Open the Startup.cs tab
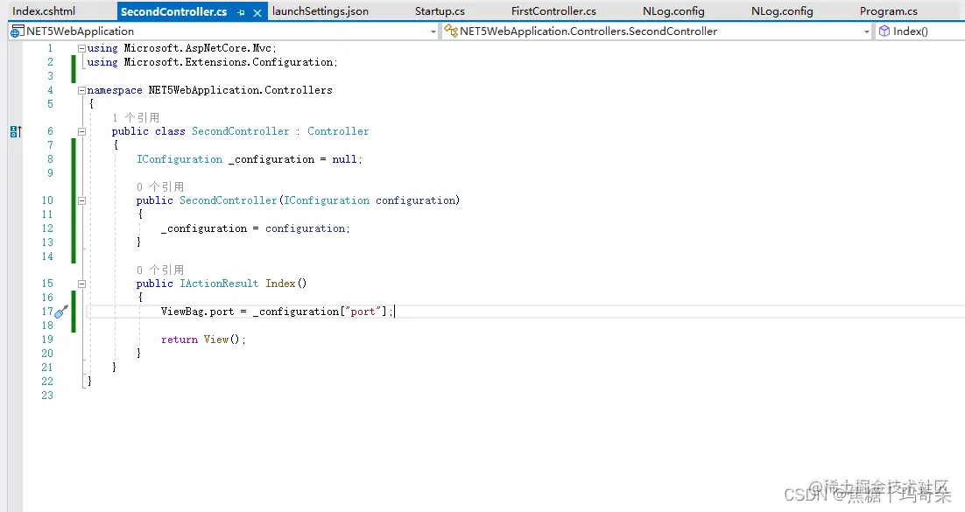The width and height of the screenshot is (965, 512). click(x=440, y=11)
